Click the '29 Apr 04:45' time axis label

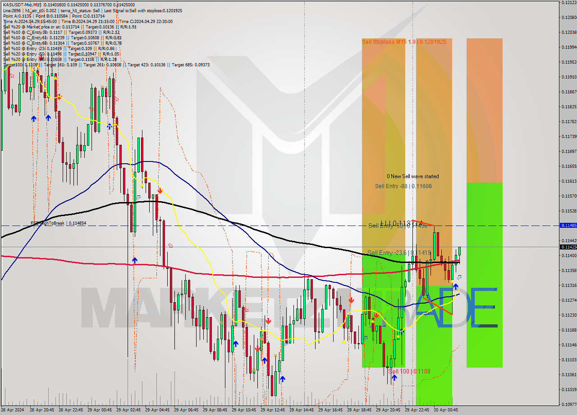coord(157,410)
